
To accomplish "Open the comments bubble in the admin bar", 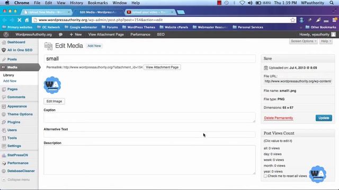I will (x=61, y=34).
